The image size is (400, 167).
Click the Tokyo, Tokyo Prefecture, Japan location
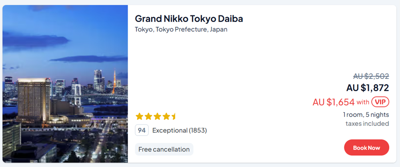click(181, 29)
